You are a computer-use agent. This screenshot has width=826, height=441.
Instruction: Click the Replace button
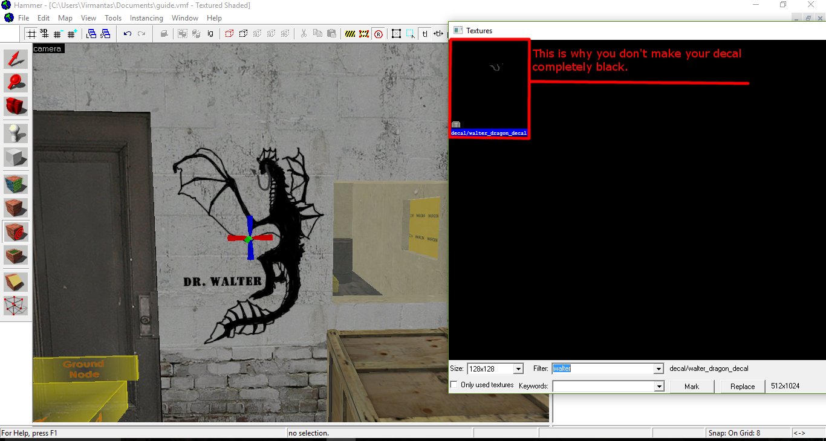(x=743, y=387)
